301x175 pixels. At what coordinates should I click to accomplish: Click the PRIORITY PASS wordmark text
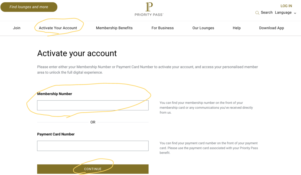pyautogui.click(x=149, y=15)
